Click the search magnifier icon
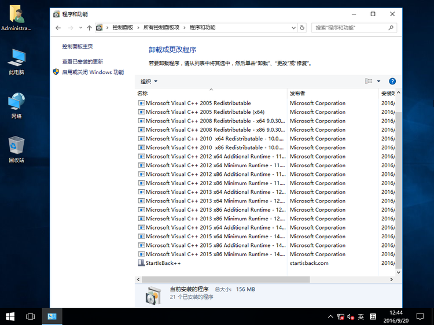The height and width of the screenshot is (325, 434). [x=391, y=28]
